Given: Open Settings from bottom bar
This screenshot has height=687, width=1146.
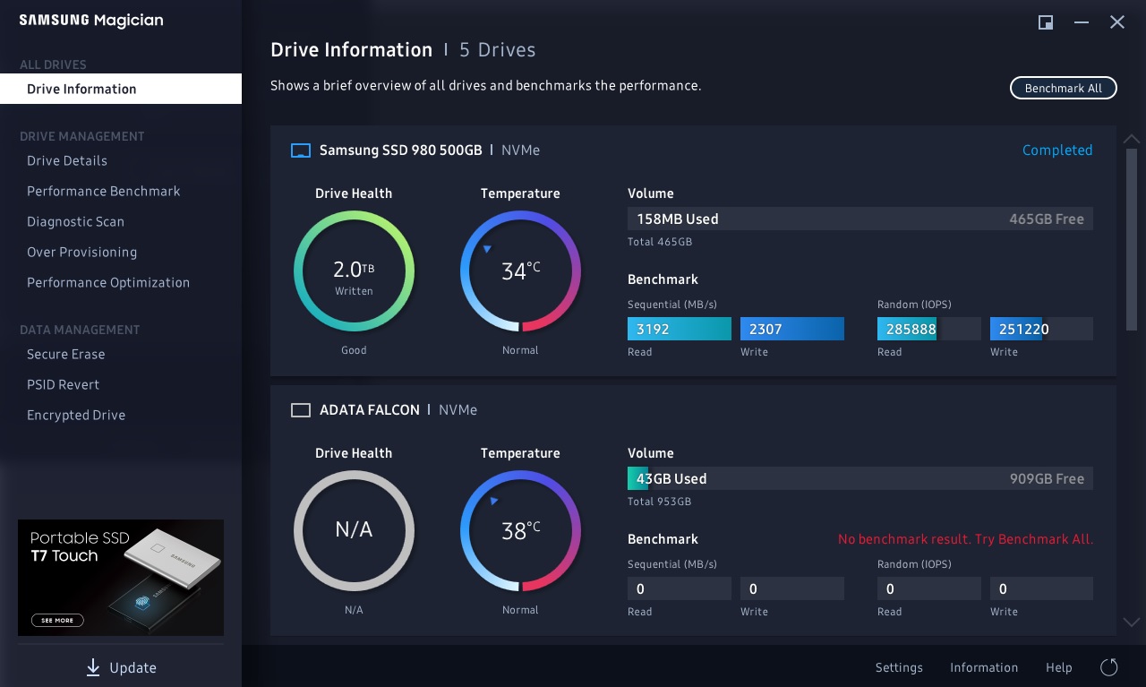Looking at the screenshot, I should click(899, 667).
